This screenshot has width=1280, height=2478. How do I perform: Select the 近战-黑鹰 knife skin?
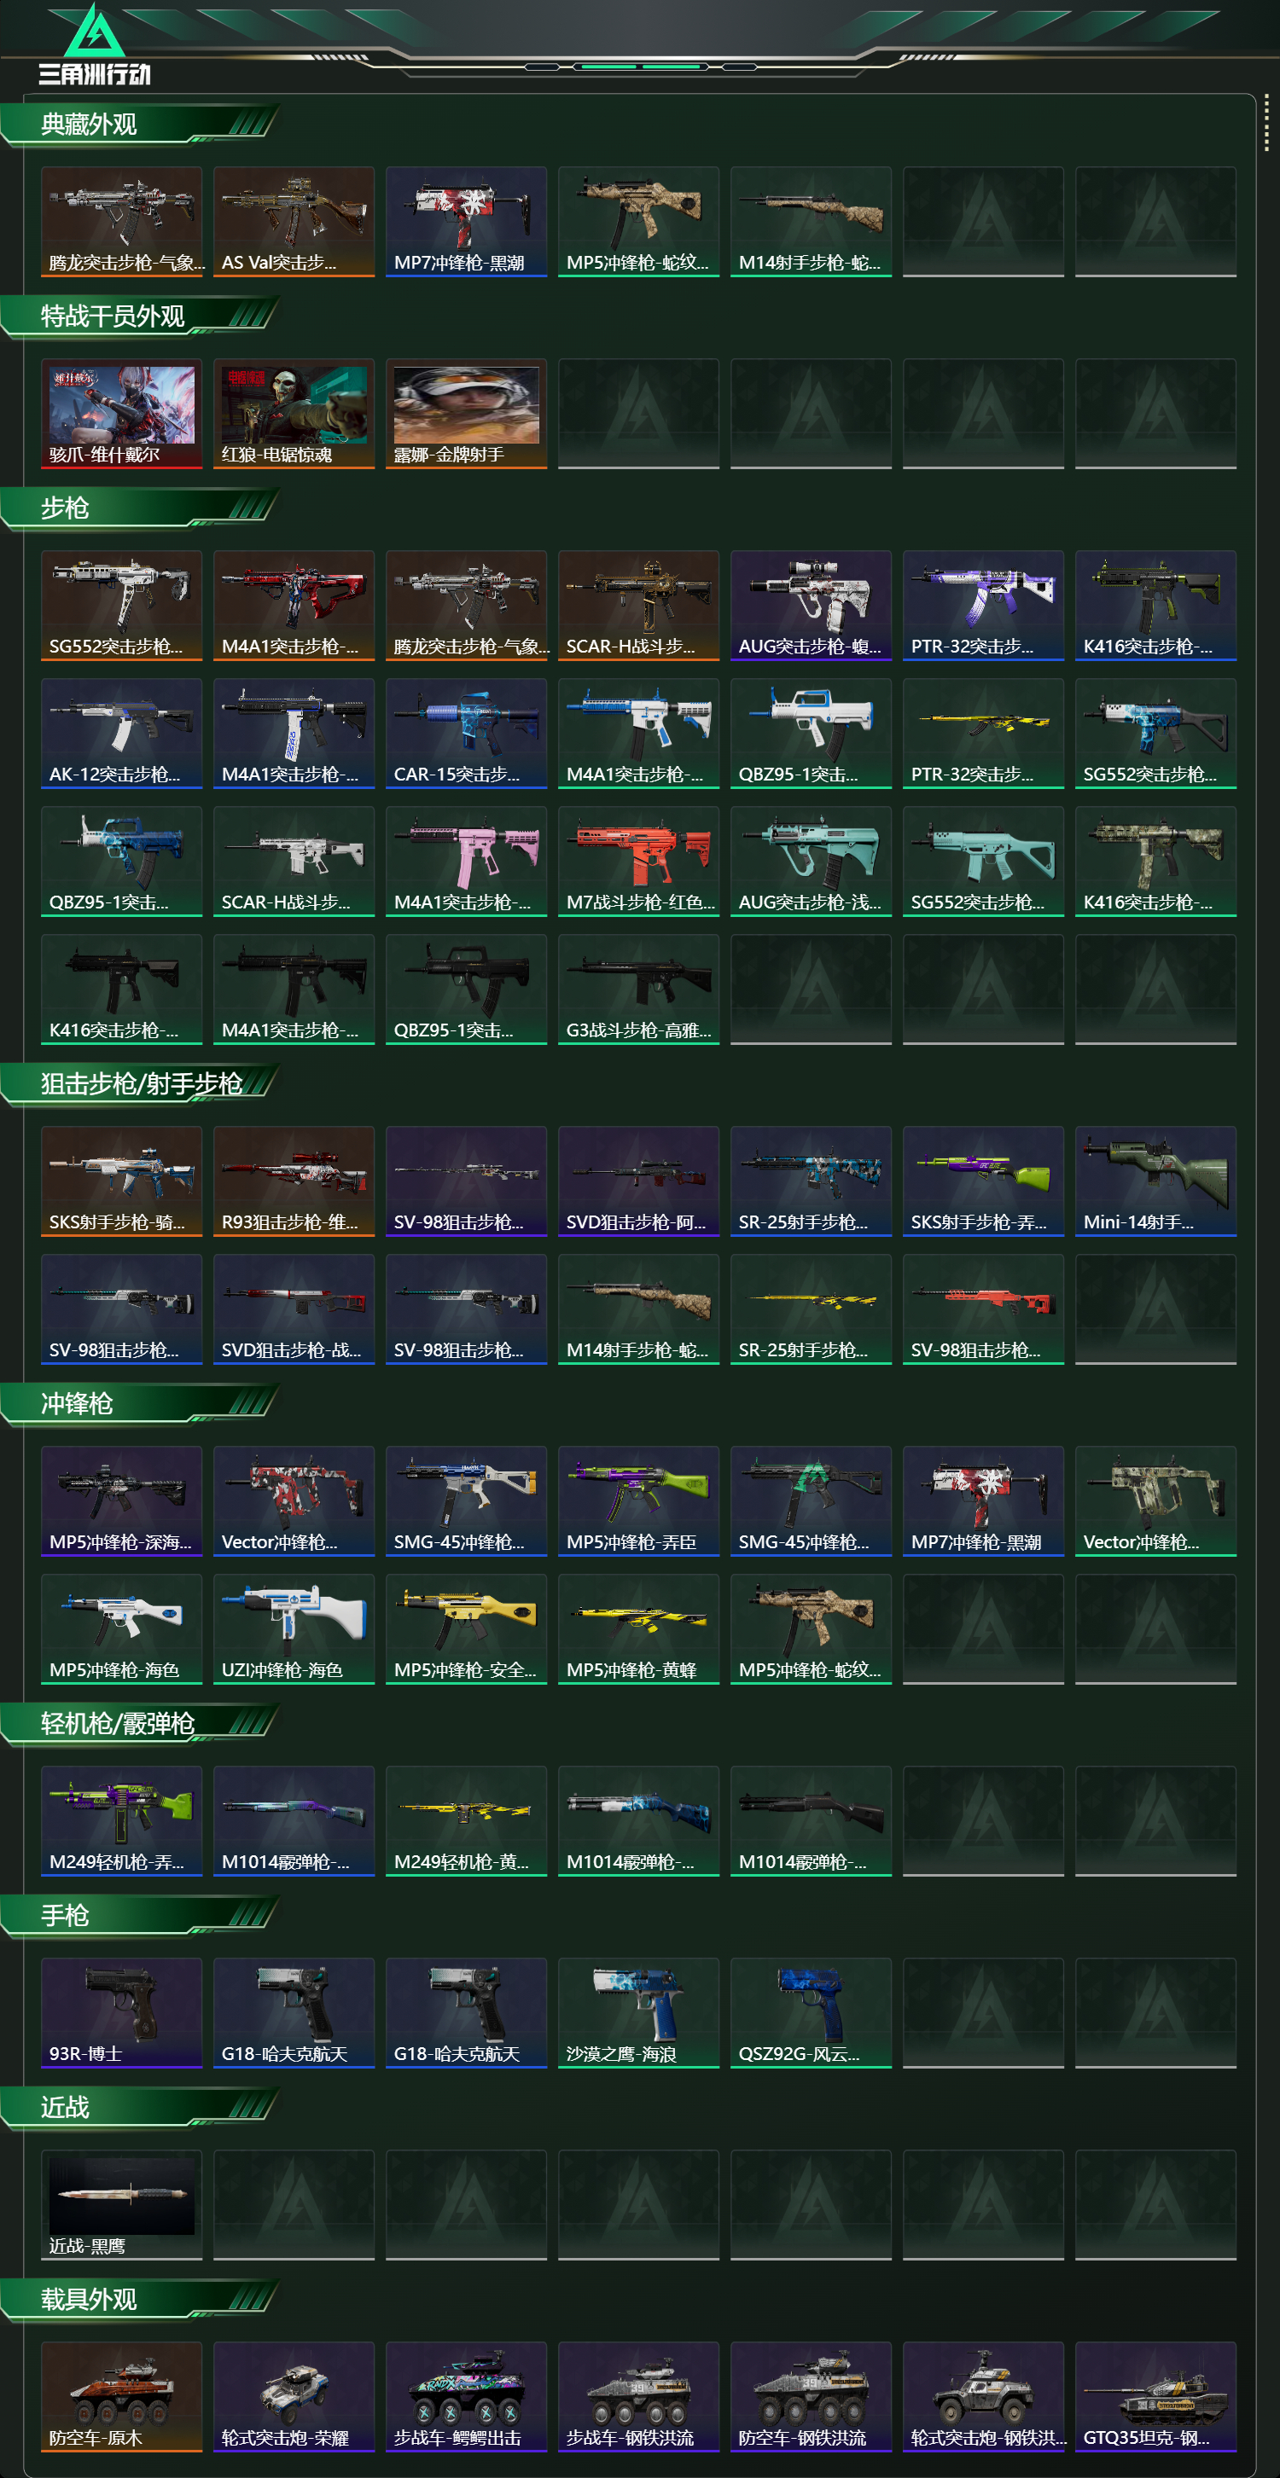coord(121,2206)
